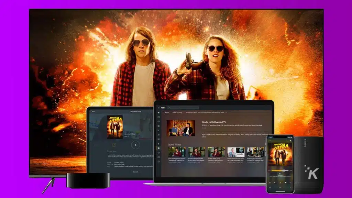This screenshot has height=198, width=352.
Task: Open the hamburger menu in Plex laptop app
Action: (158, 108)
